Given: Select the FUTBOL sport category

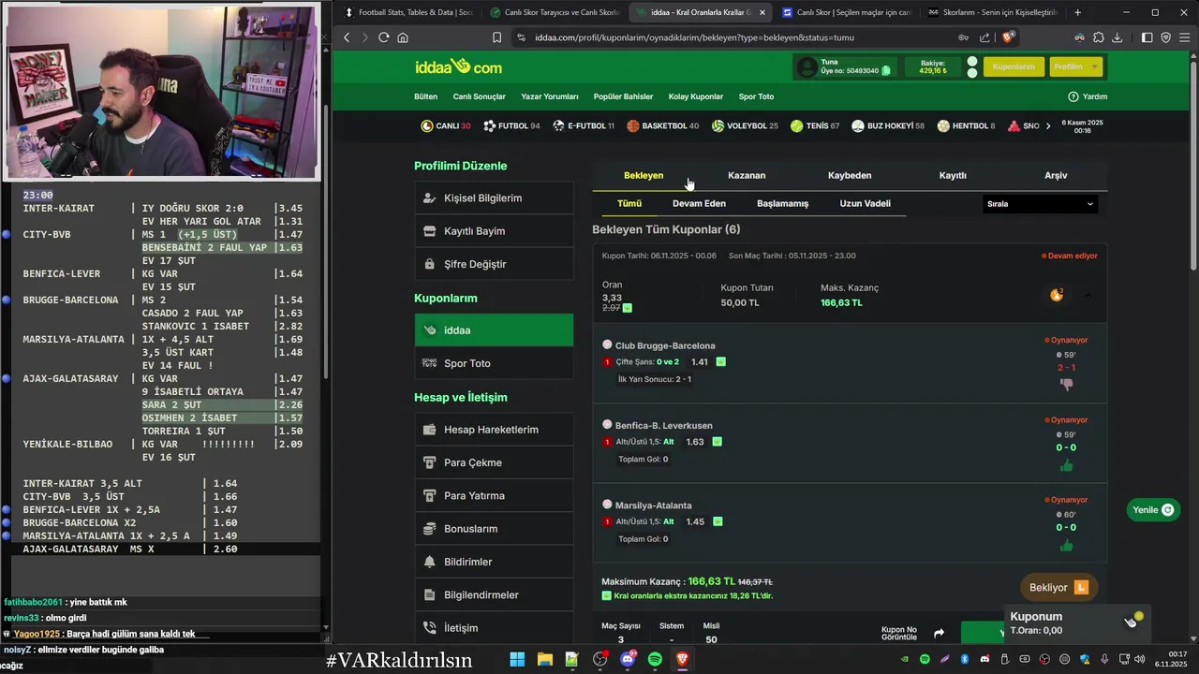Looking at the screenshot, I should coord(511,125).
